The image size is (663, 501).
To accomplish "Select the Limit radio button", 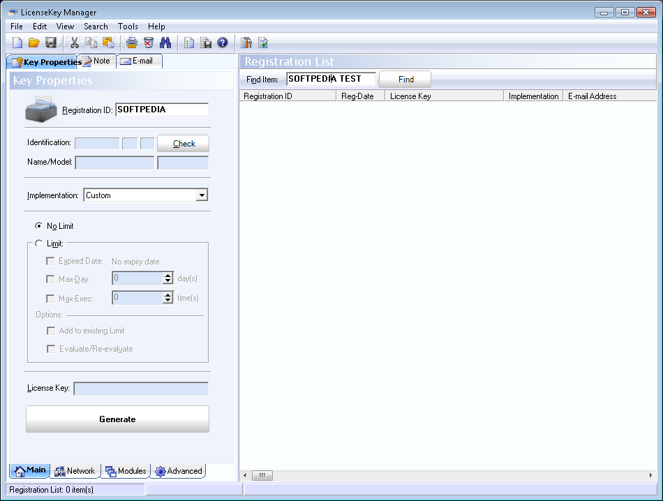I will (x=38, y=243).
